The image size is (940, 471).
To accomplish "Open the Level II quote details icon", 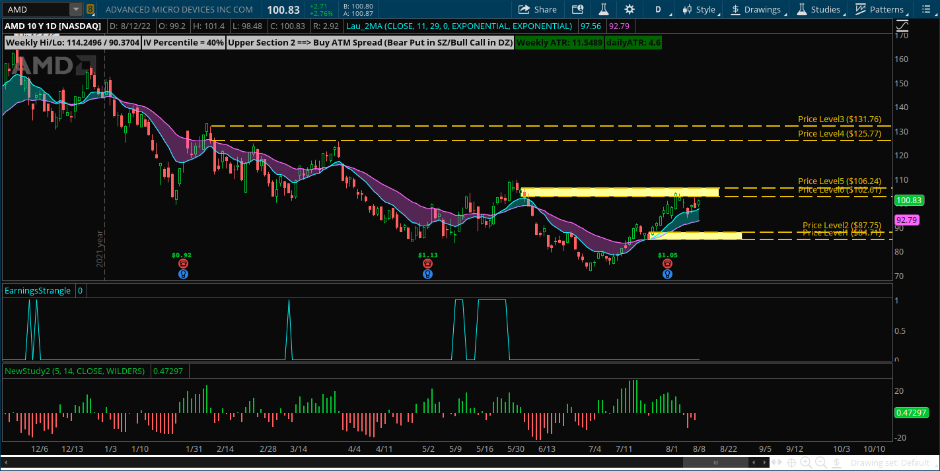I will pos(577,9).
